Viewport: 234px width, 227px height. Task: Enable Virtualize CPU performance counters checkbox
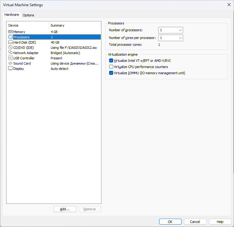click(111, 67)
